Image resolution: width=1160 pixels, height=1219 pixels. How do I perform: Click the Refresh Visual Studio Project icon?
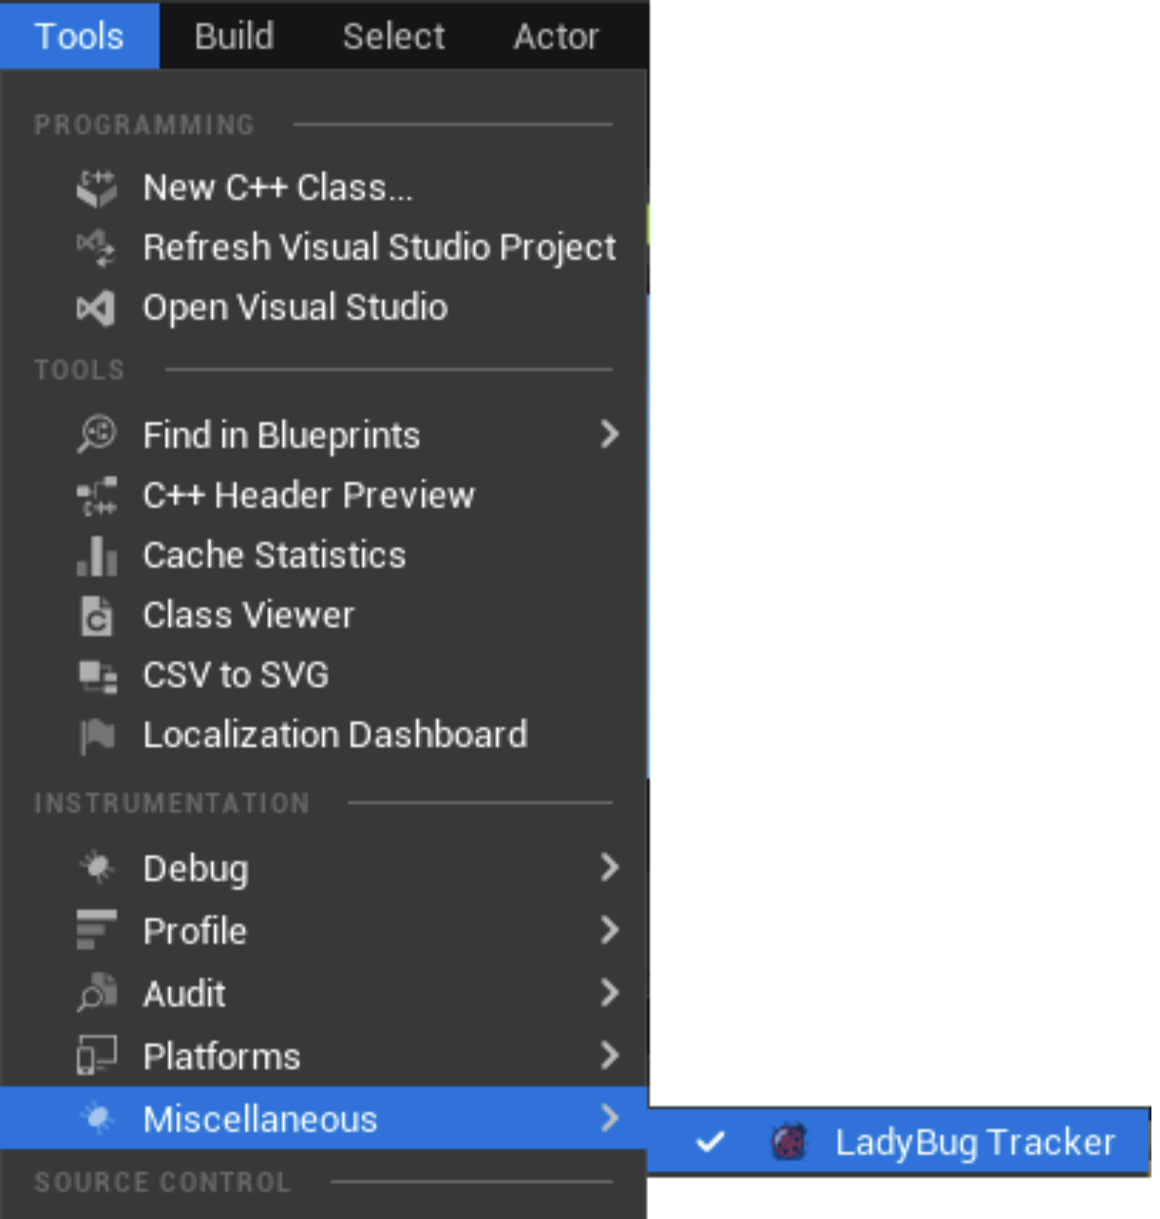(96, 248)
